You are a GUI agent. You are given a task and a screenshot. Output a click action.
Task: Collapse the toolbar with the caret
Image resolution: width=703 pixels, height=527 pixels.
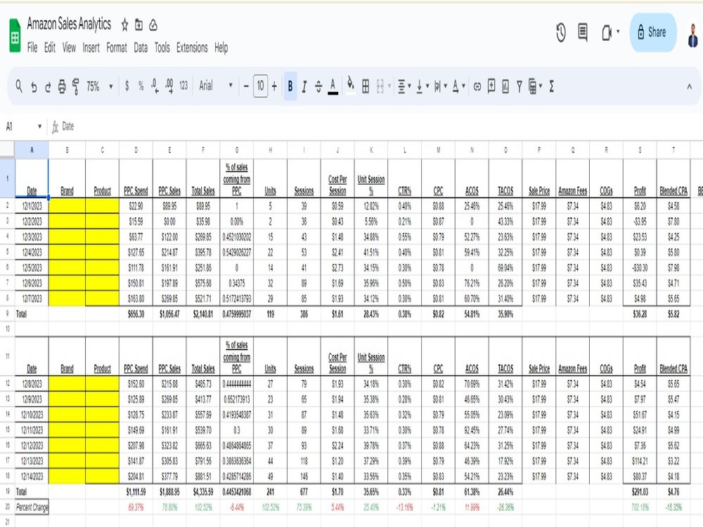tap(689, 86)
